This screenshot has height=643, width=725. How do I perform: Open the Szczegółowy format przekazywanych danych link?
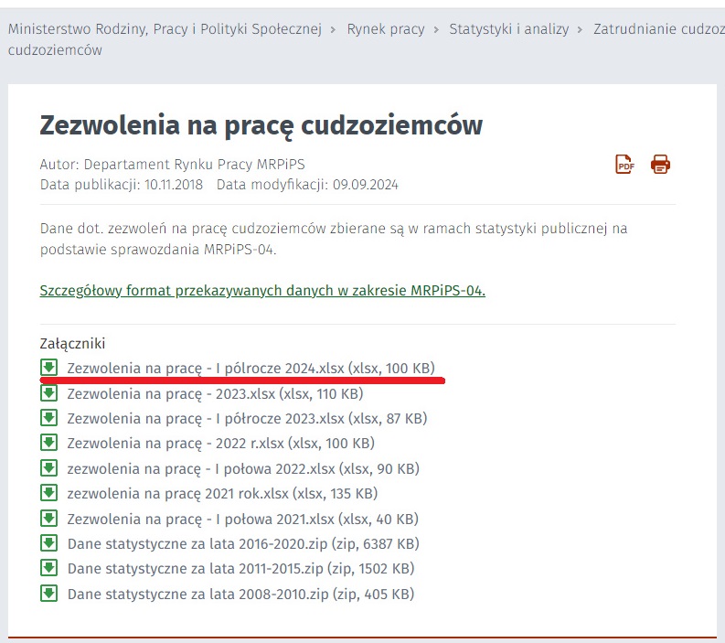tap(262, 291)
